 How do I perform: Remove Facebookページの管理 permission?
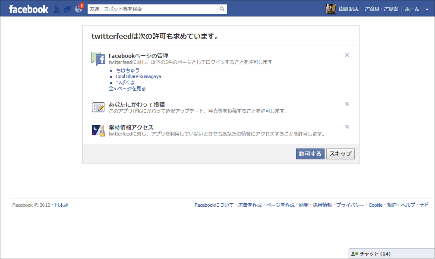coord(347,55)
